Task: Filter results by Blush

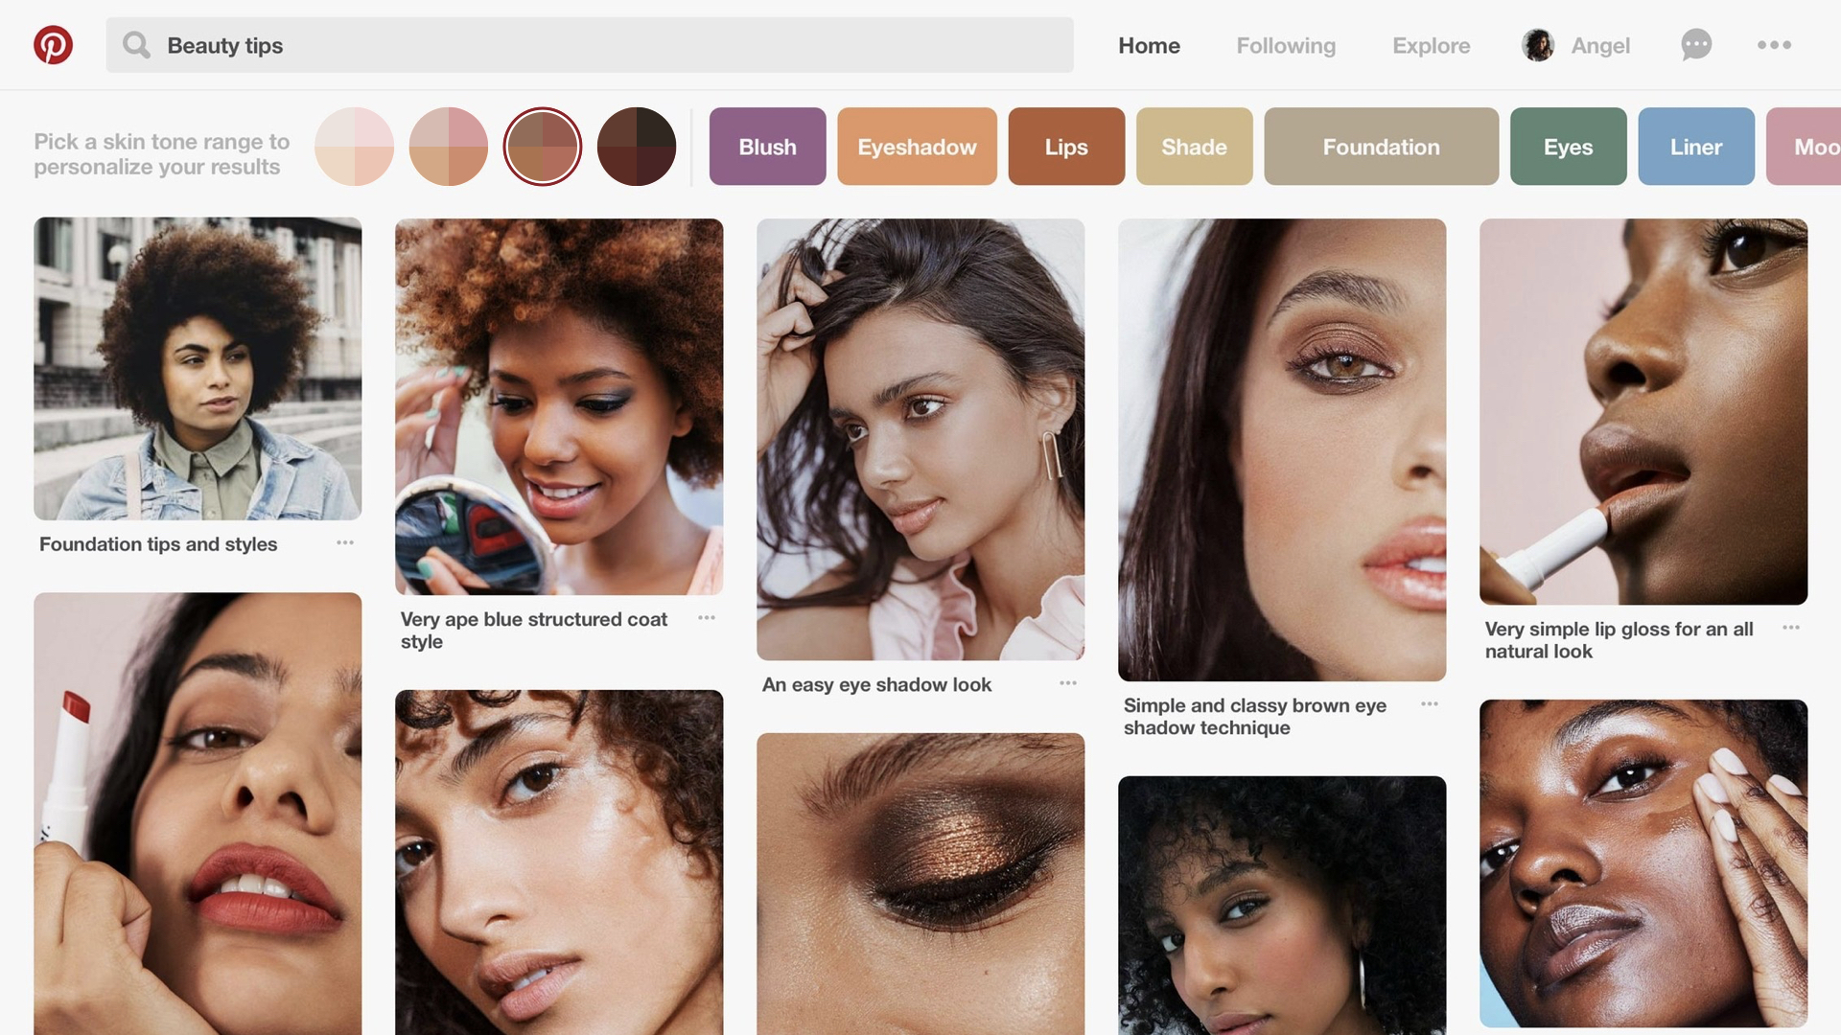Action: tap(767, 147)
